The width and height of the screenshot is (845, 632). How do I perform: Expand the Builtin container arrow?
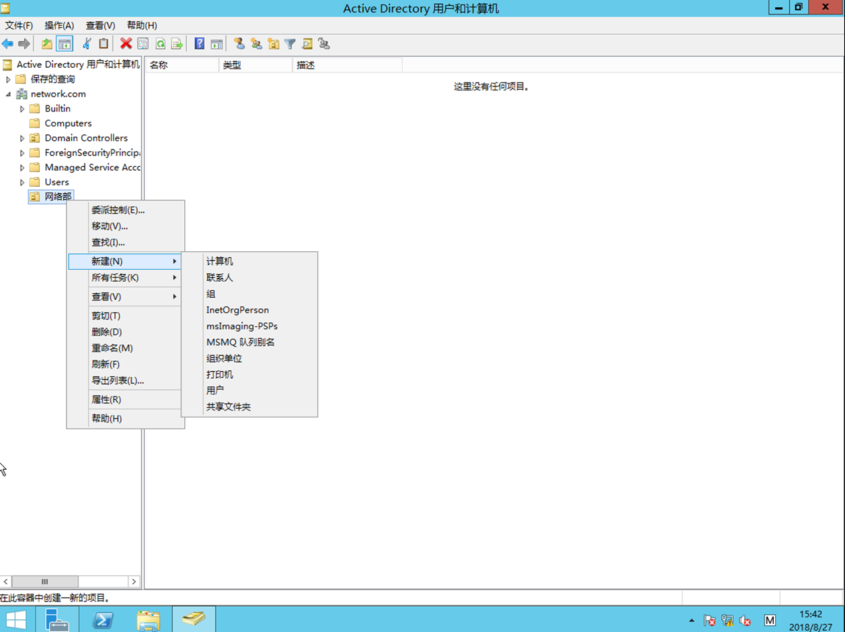(x=22, y=109)
